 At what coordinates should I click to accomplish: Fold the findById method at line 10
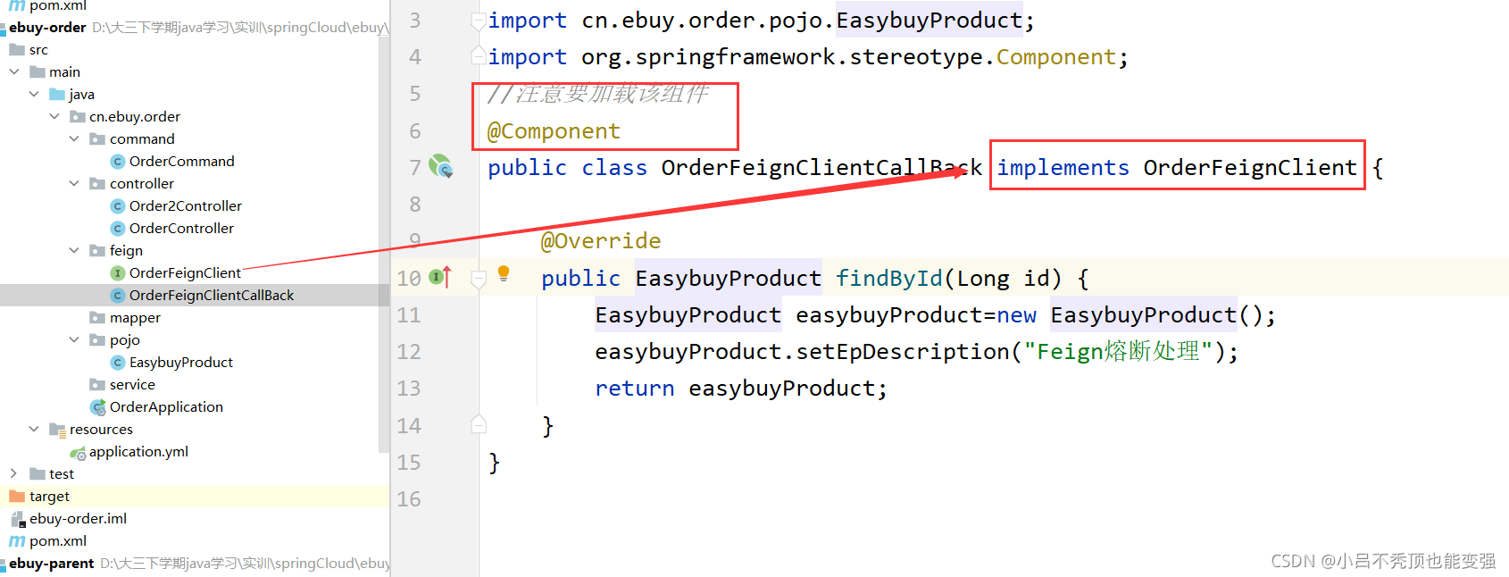[479, 279]
